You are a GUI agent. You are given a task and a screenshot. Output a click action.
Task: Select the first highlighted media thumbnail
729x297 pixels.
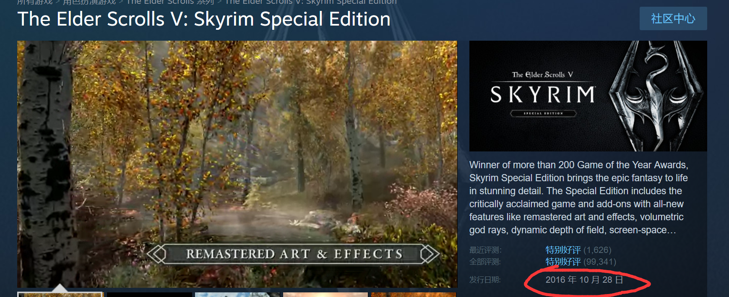click(60, 294)
